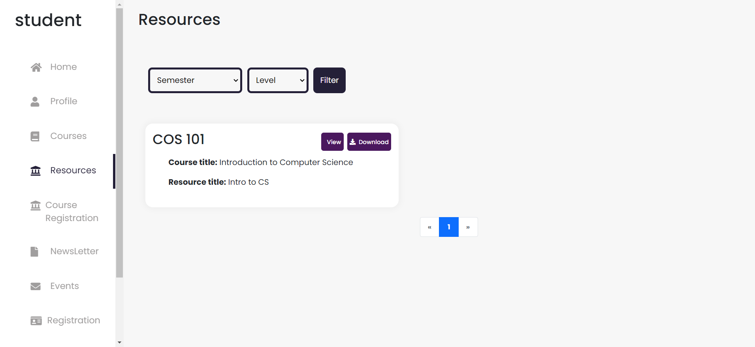Image resolution: width=755 pixels, height=347 pixels.
Task: Click the NewsLetter document icon
Action: point(35,251)
